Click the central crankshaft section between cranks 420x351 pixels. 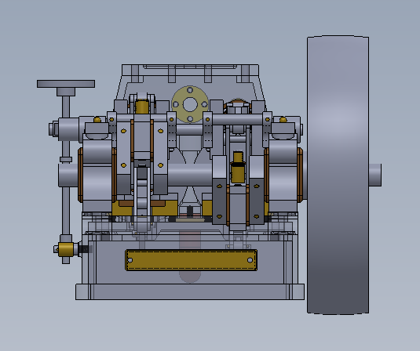[190, 175]
